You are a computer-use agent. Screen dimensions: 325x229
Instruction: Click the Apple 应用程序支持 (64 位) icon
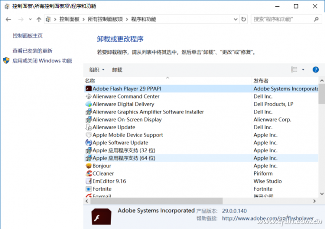click(89, 158)
